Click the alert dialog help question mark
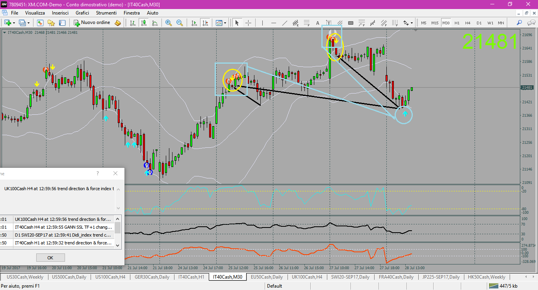This screenshot has height=290, width=538. pos(98,173)
